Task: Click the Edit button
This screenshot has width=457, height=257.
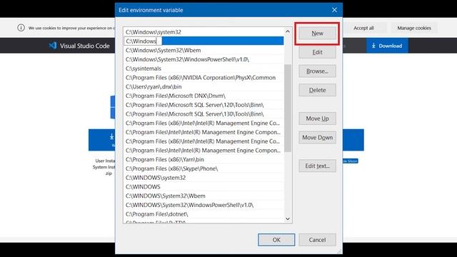Action: [x=317, y=52]
